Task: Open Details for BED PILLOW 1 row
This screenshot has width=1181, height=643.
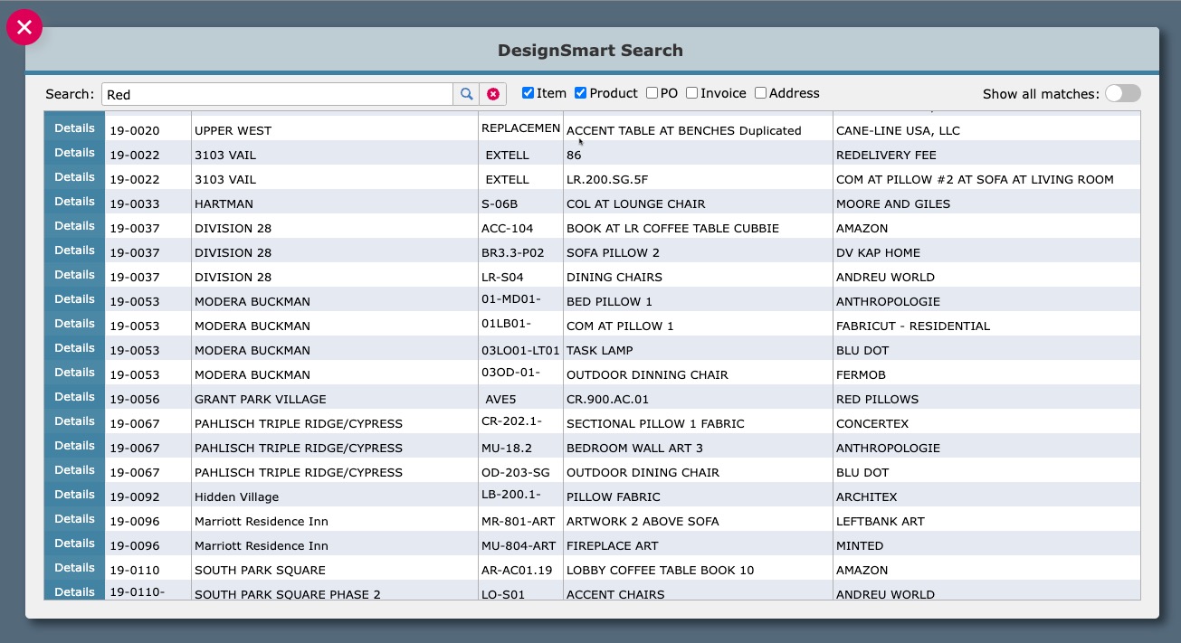Action: point(74,299)
